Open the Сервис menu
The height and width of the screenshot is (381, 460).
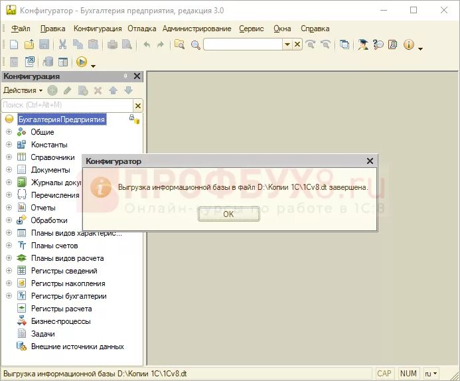[252, 29]
